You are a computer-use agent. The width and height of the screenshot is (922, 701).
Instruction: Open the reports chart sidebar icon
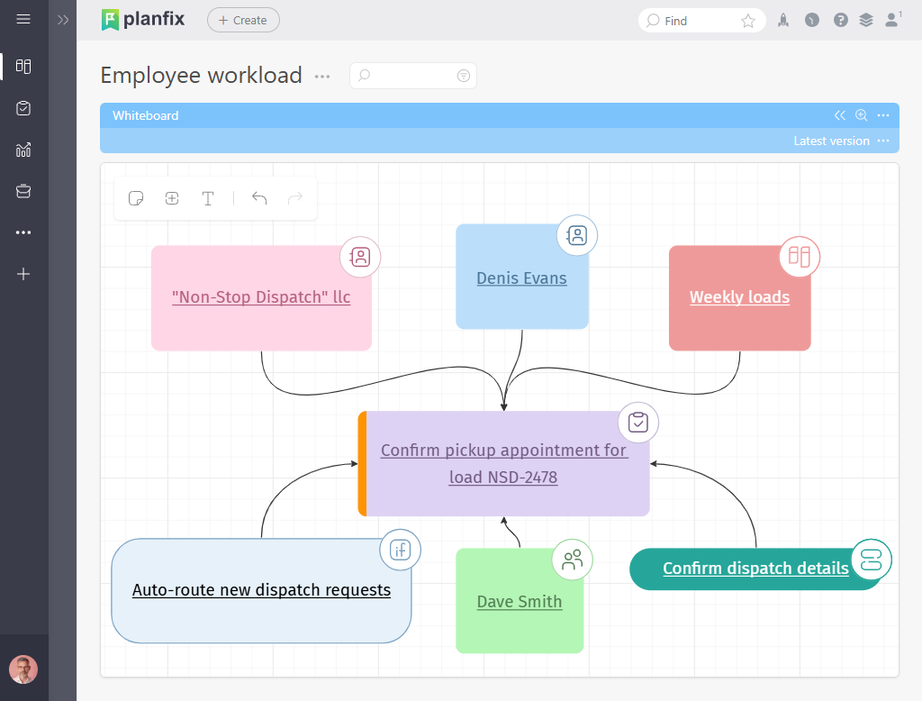[x=23, y=150]
